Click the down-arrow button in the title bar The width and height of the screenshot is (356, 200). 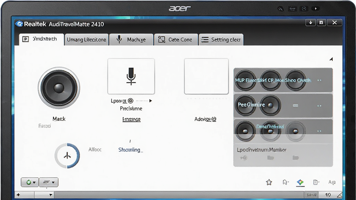coord(310,23)
